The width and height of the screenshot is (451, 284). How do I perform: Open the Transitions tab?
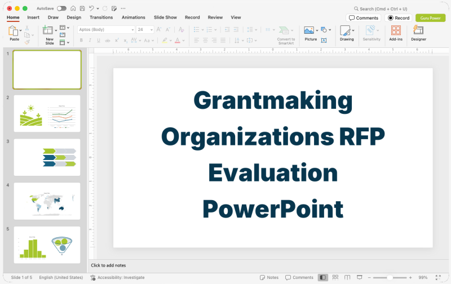(x=101, y=17)
